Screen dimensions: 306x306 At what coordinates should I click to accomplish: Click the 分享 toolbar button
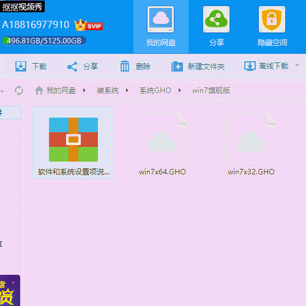(x=83, y=67)
